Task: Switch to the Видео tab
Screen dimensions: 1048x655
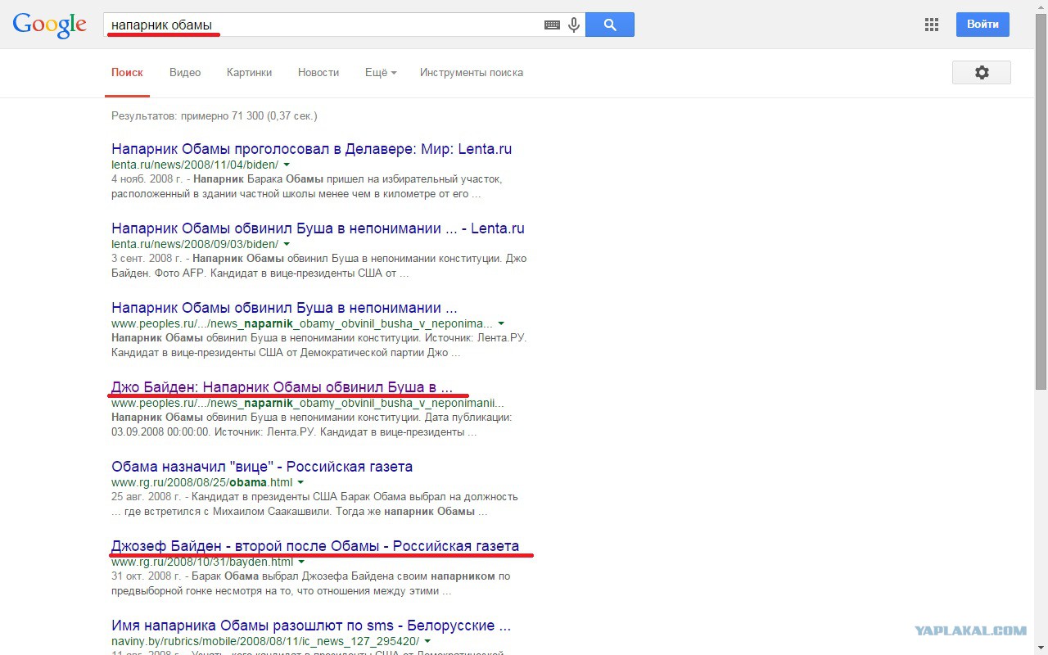Action: coord(185,73)
